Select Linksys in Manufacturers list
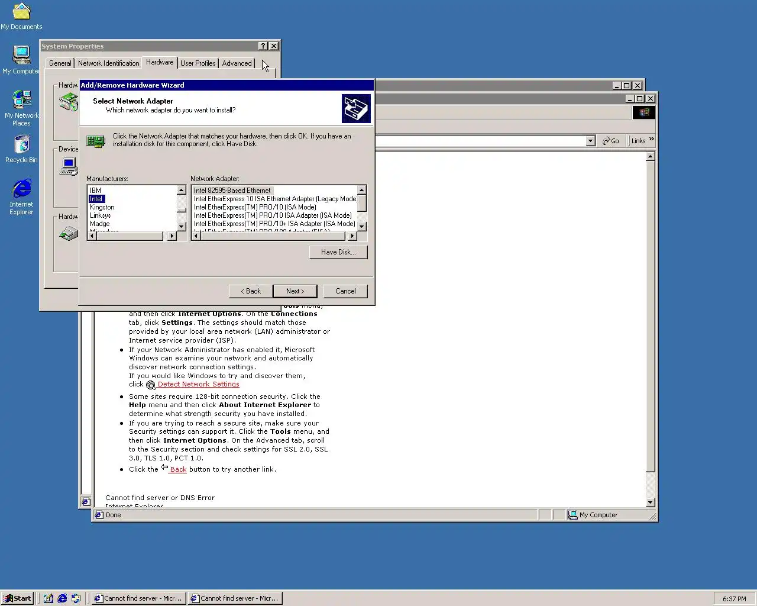 point(101,215)
